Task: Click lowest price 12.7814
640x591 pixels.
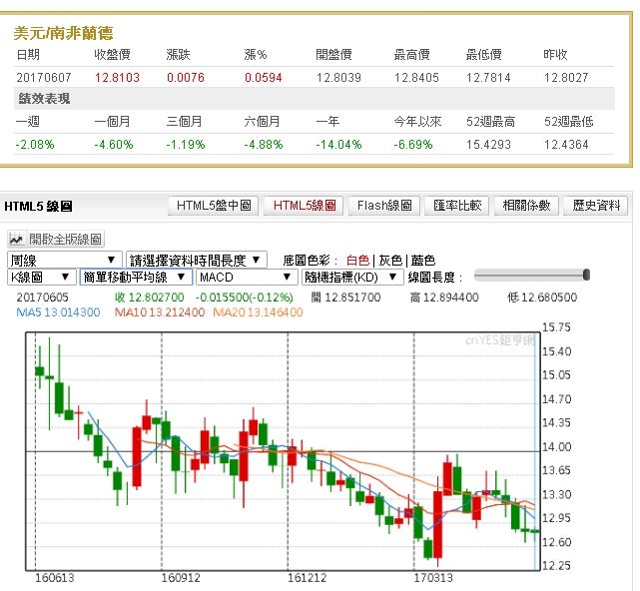Action: [x=488, y=78]
